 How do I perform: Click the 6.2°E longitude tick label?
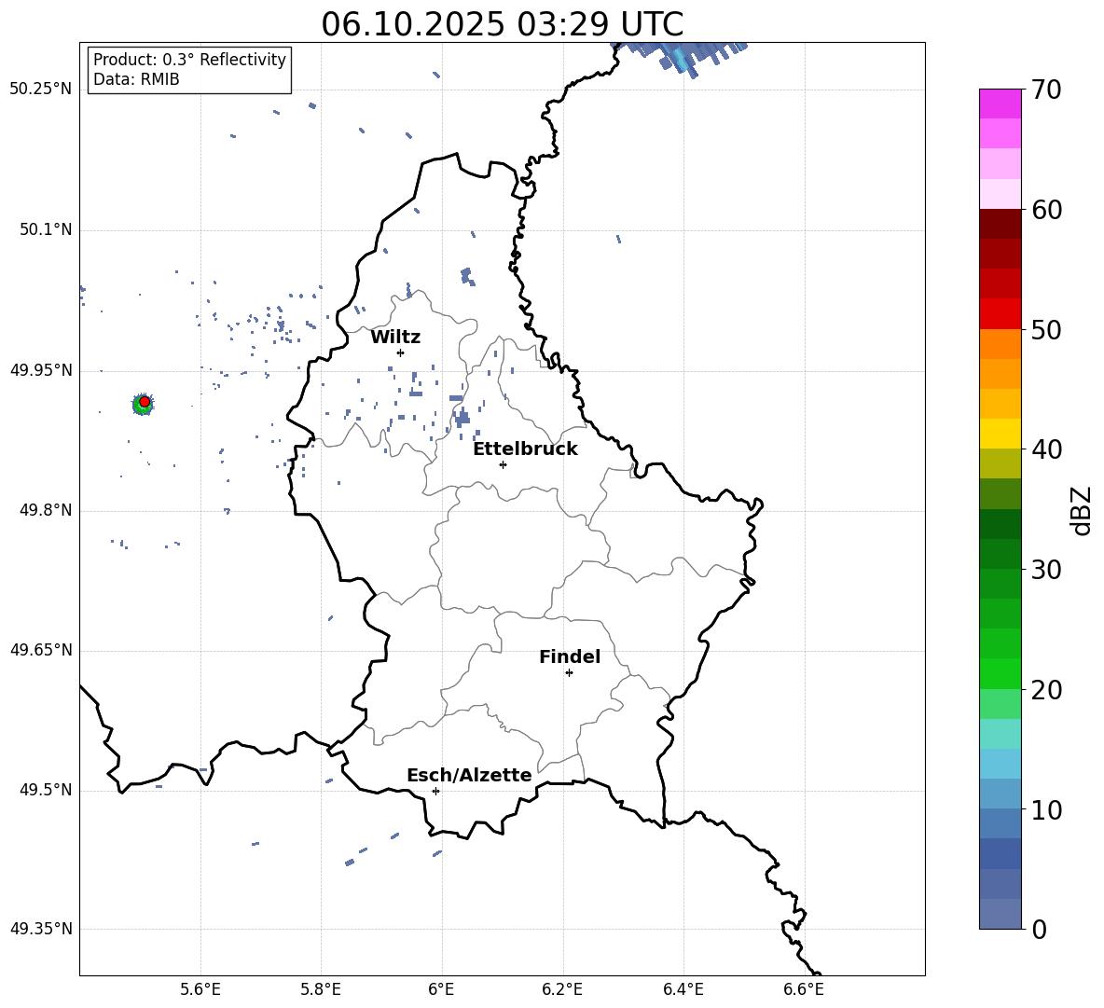click(x=562, y=989)
